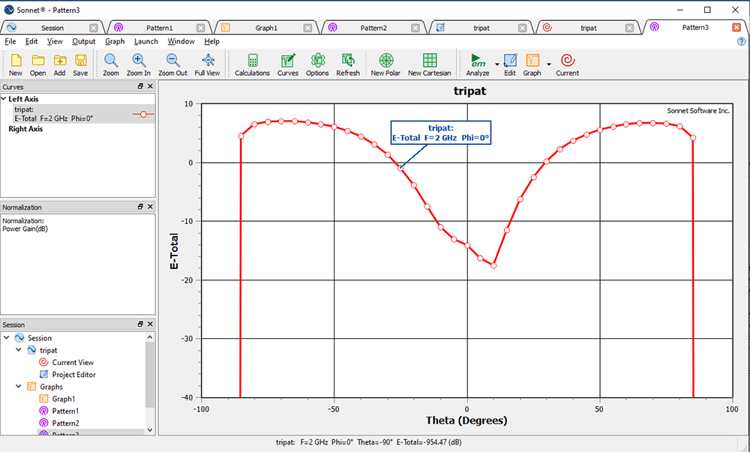Select Current View in Session tree
The height and width of the screenshot is (452, 750).
(73, 363)
